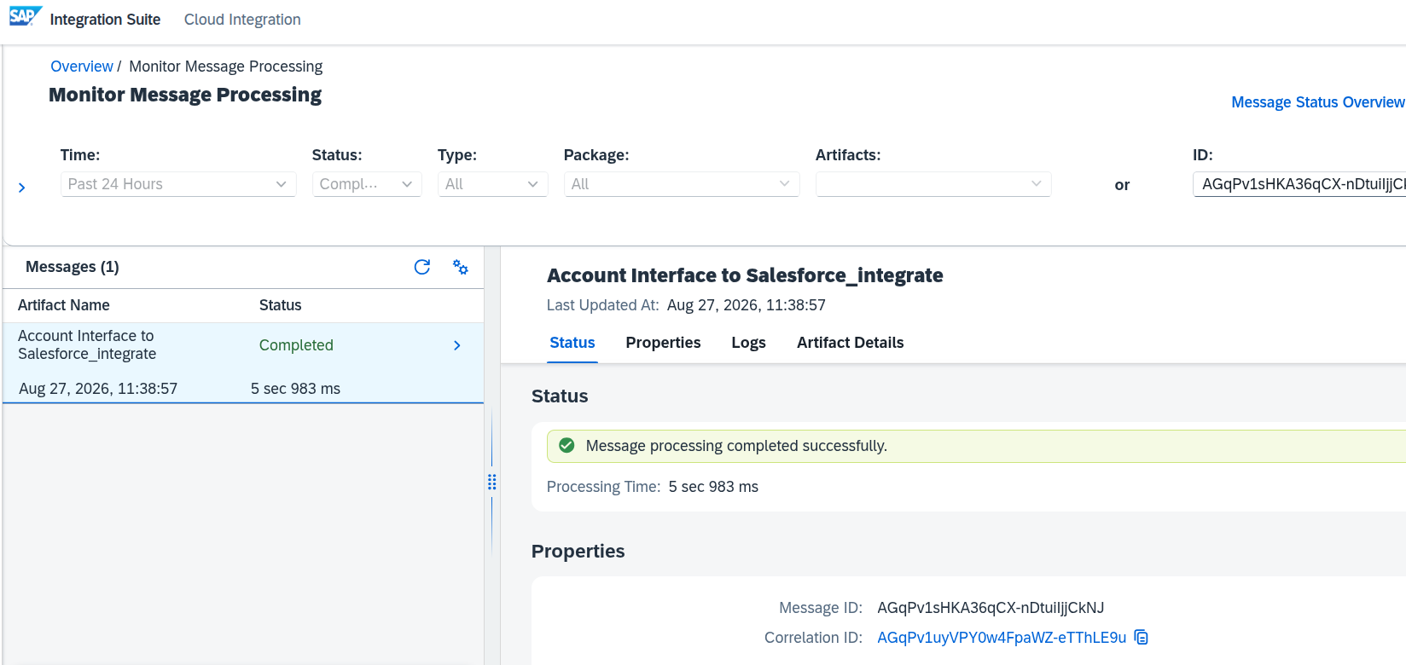
Task: Open table settings gear icon
Action: (x=461, y=267)
